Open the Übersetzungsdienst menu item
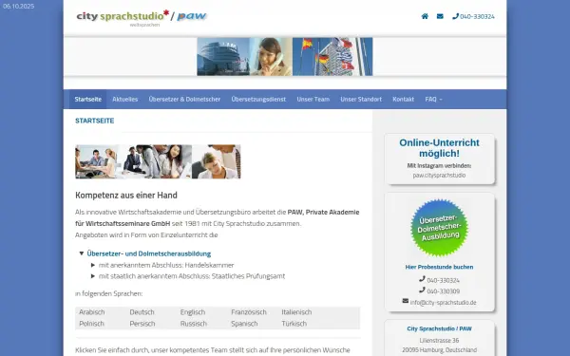 [x=258, y=99]
